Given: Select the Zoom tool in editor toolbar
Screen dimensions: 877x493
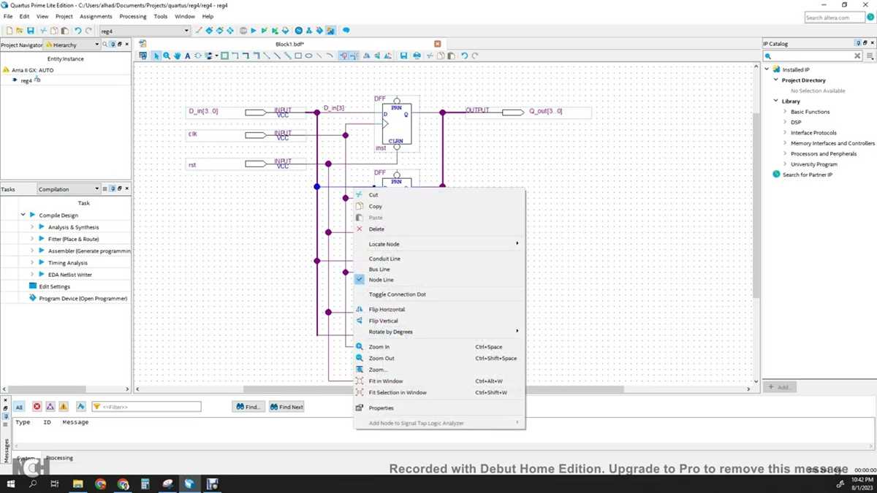Looking at the screenshot, I should tap(167, 56).
